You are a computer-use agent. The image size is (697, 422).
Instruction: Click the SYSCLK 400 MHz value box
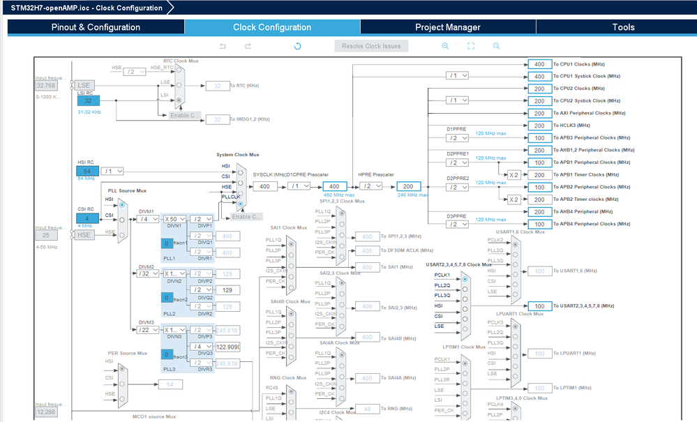tap(265, 186)
